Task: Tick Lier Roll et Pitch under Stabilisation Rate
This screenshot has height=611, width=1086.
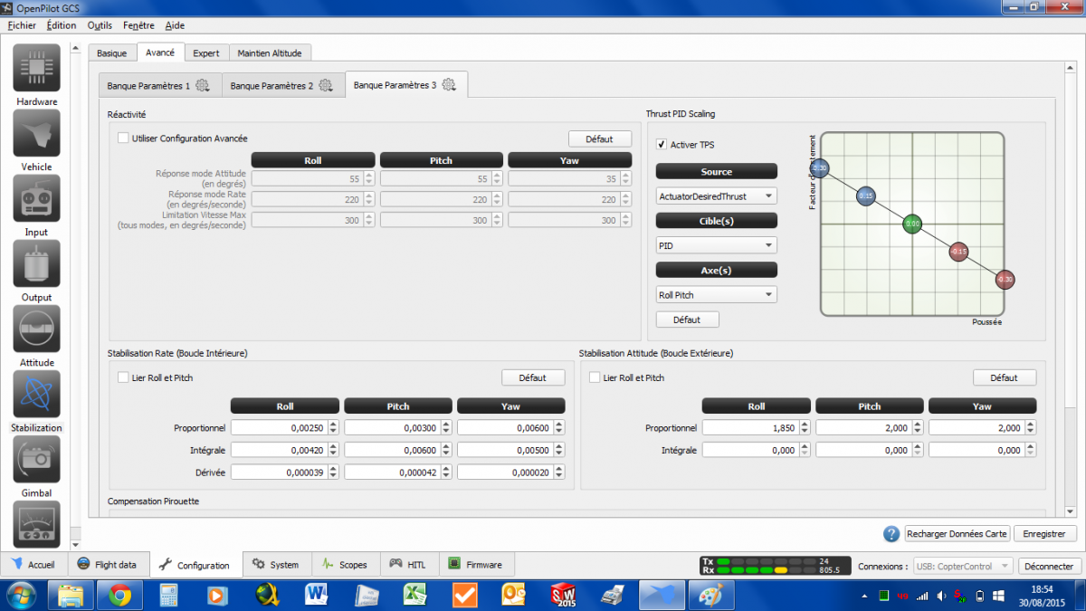Action: pyautogui.click(x=123, y=377)
